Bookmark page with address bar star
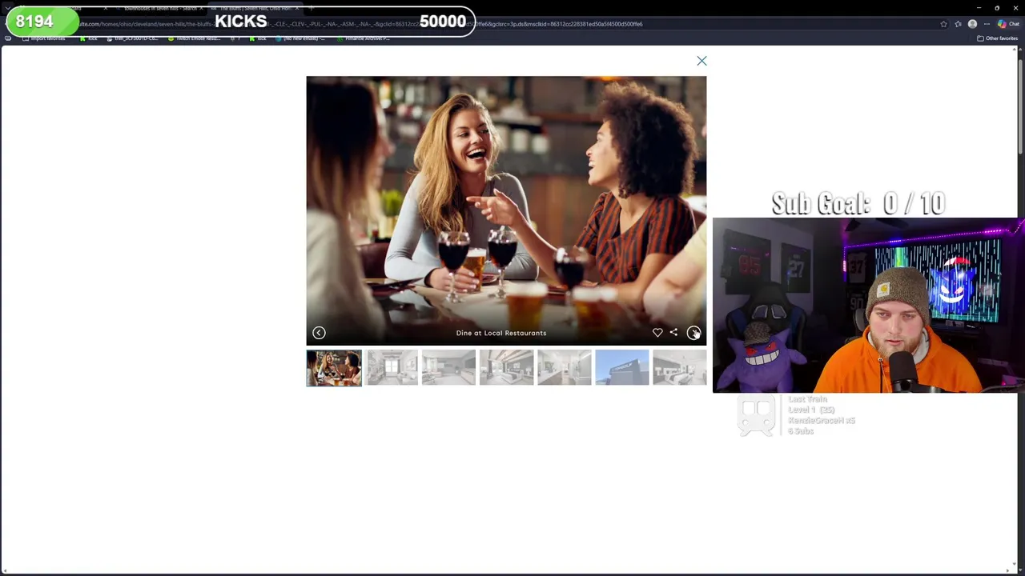The width and height of the screenshot is (1025, 576). click(943, 24)
